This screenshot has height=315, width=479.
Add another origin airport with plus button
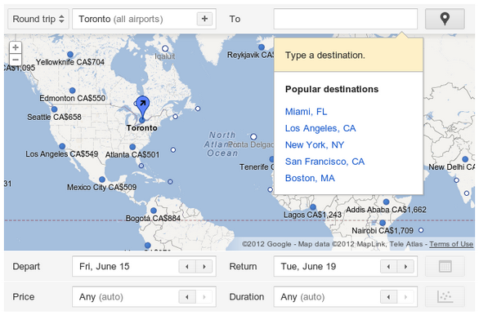point(204,19)
